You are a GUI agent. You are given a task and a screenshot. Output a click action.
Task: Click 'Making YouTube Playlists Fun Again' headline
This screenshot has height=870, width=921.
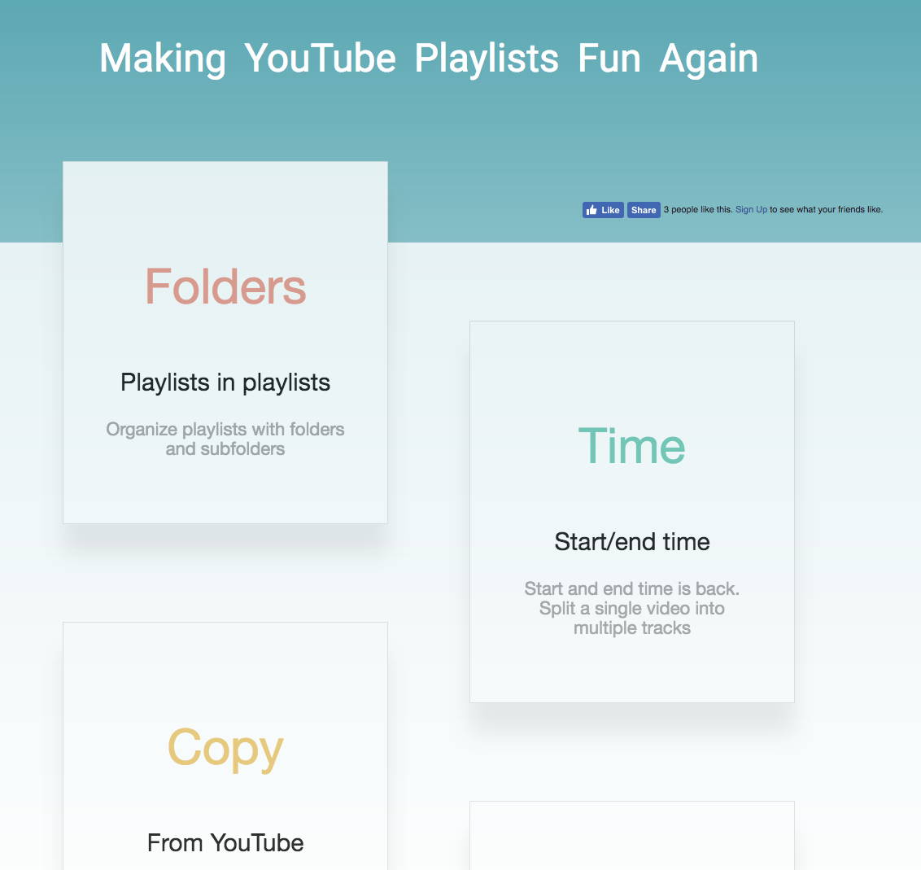click(x=429, y=59)
